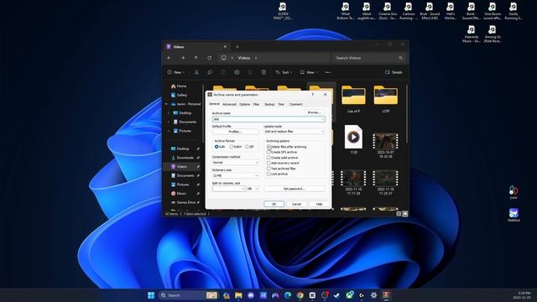Enable Create solid archive checkbox
This screenshot has height=302, width=537.
(x=268, y=158)
